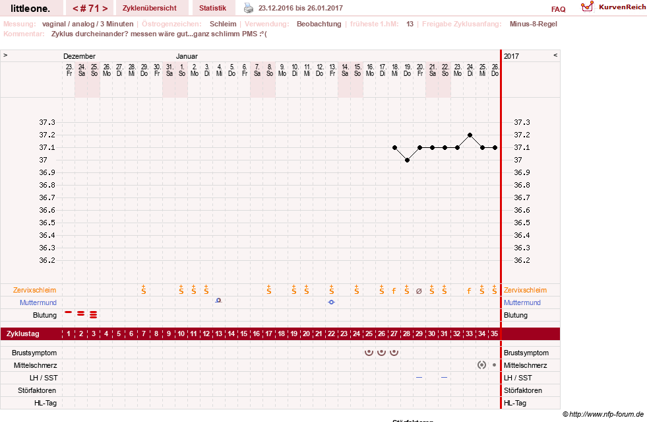
Task: Select the 37.0 temperature point on 19. Do
Action: [x=408, y=160]
